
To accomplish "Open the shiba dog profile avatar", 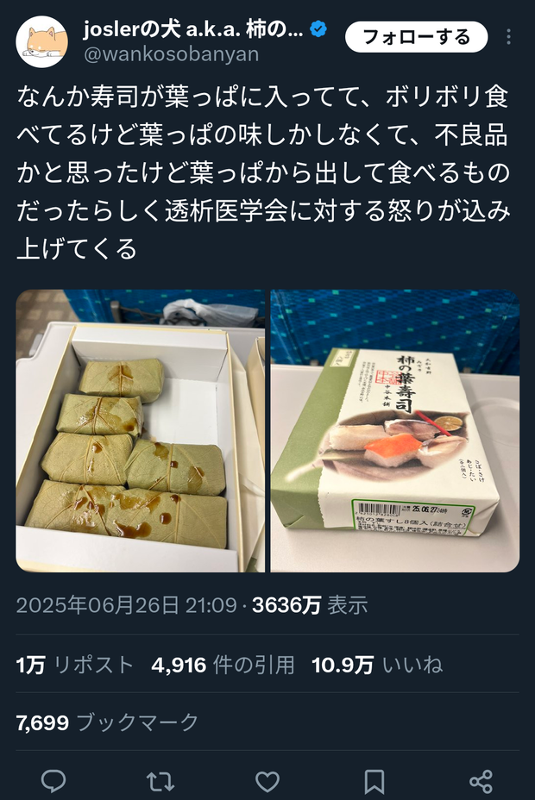I will [x=42, y=42].
